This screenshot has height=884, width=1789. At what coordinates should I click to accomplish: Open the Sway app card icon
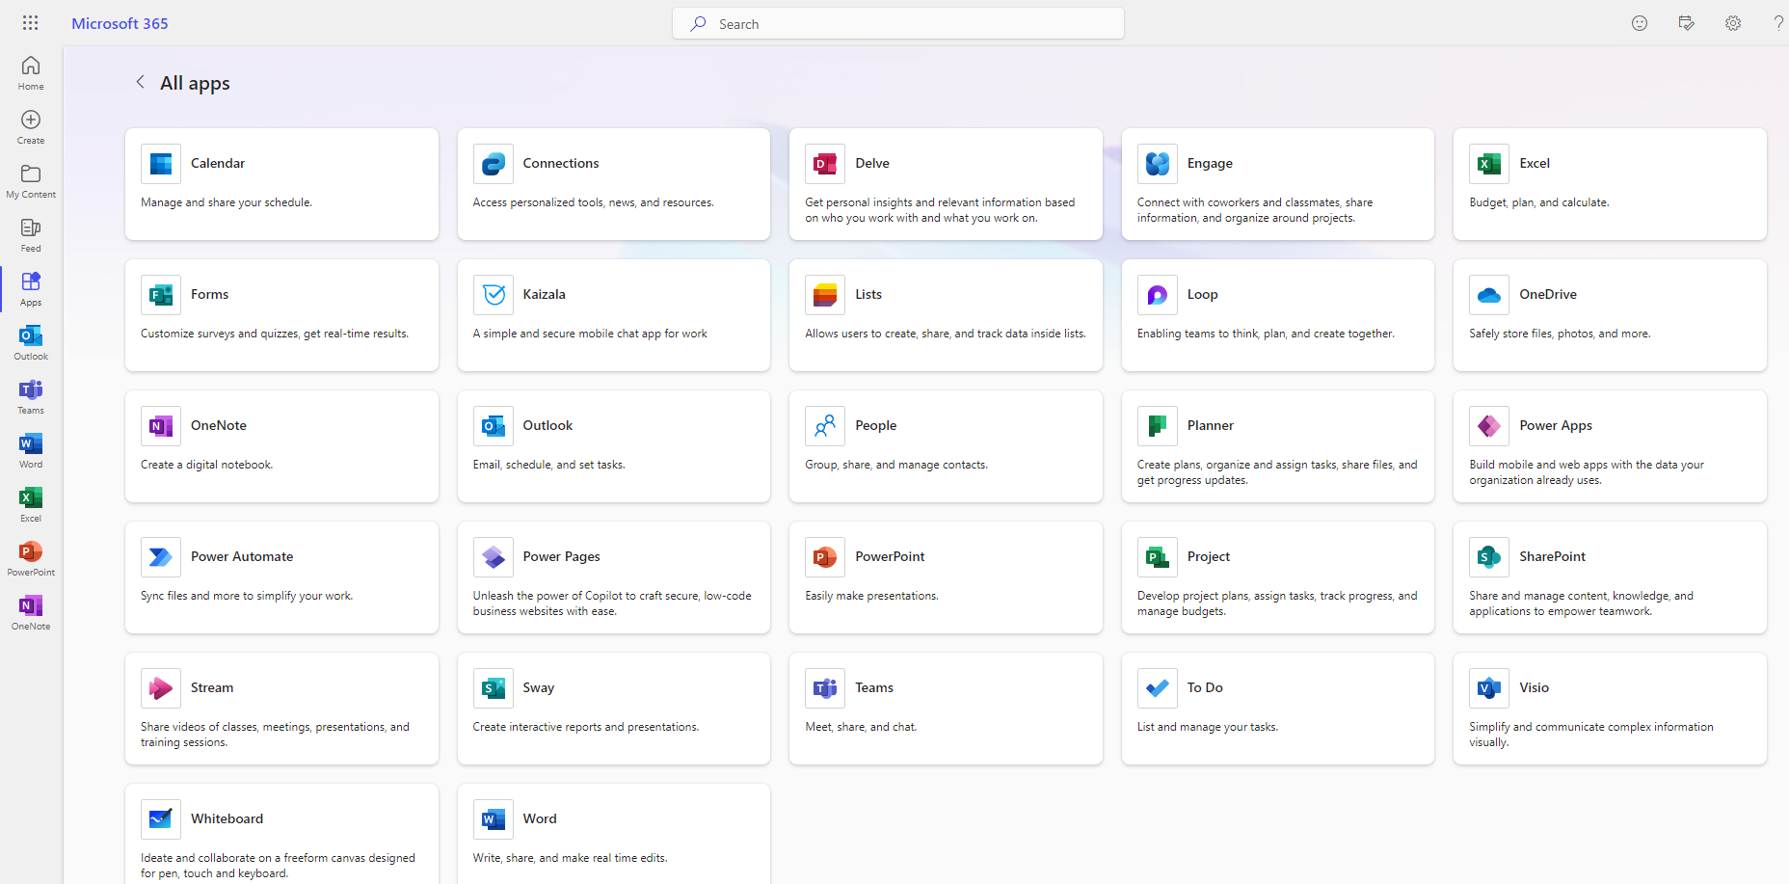pyautogui.click(x=494, y=687)
